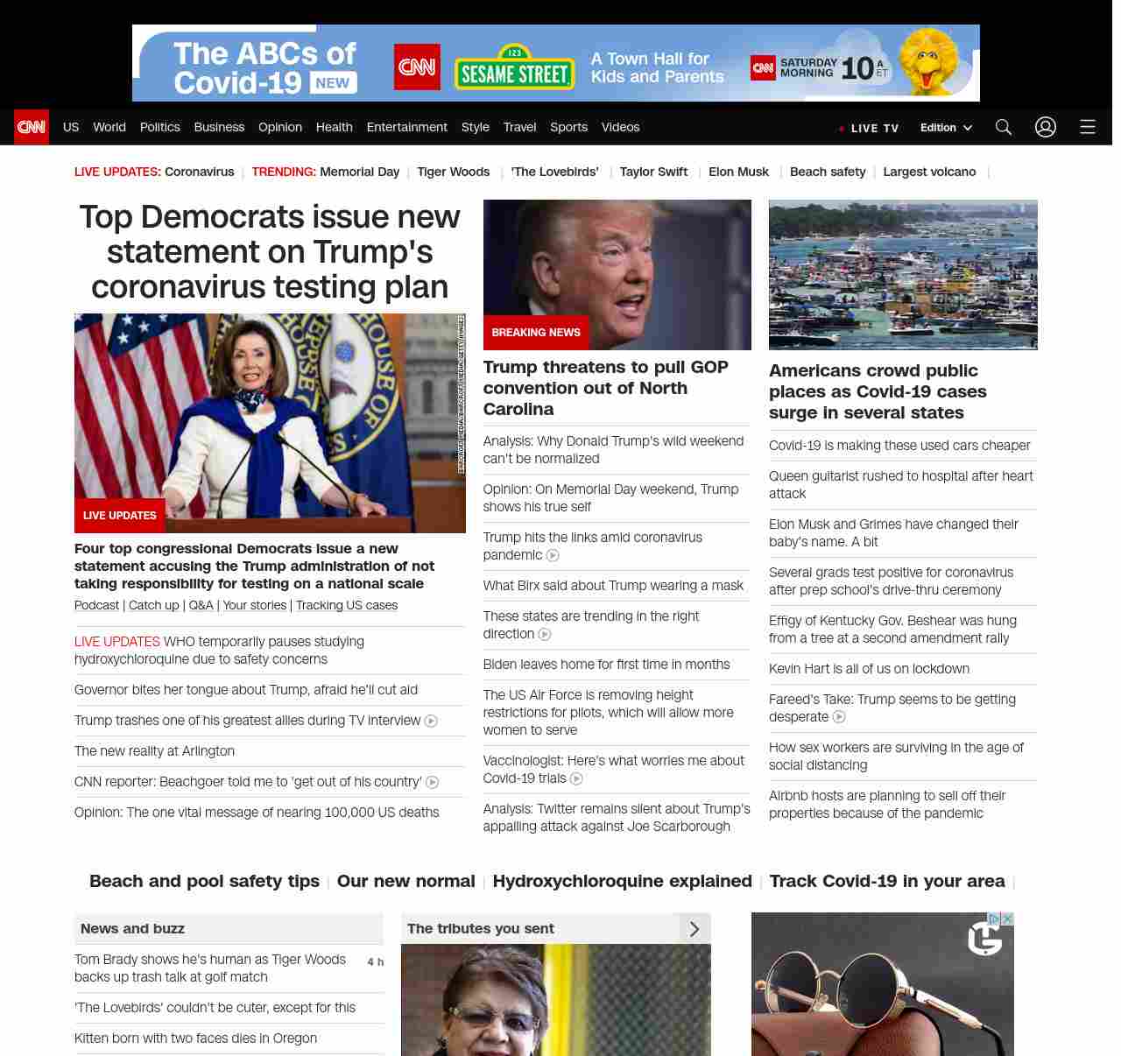Close the sunglasses ad with X icon
Viewport: 1121px width, 1056px height.
tap(1008, 919)
